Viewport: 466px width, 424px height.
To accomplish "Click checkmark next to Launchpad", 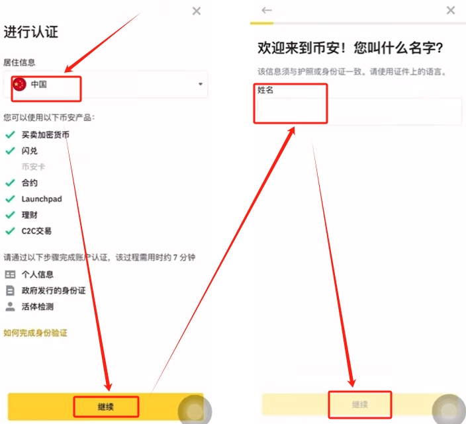I will [x=10, y=198].
